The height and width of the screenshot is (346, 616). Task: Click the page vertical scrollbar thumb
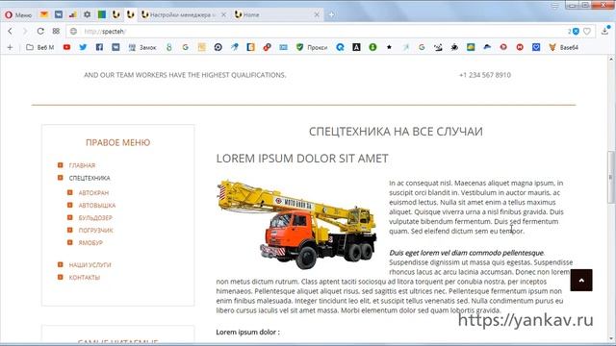[611, 177]
